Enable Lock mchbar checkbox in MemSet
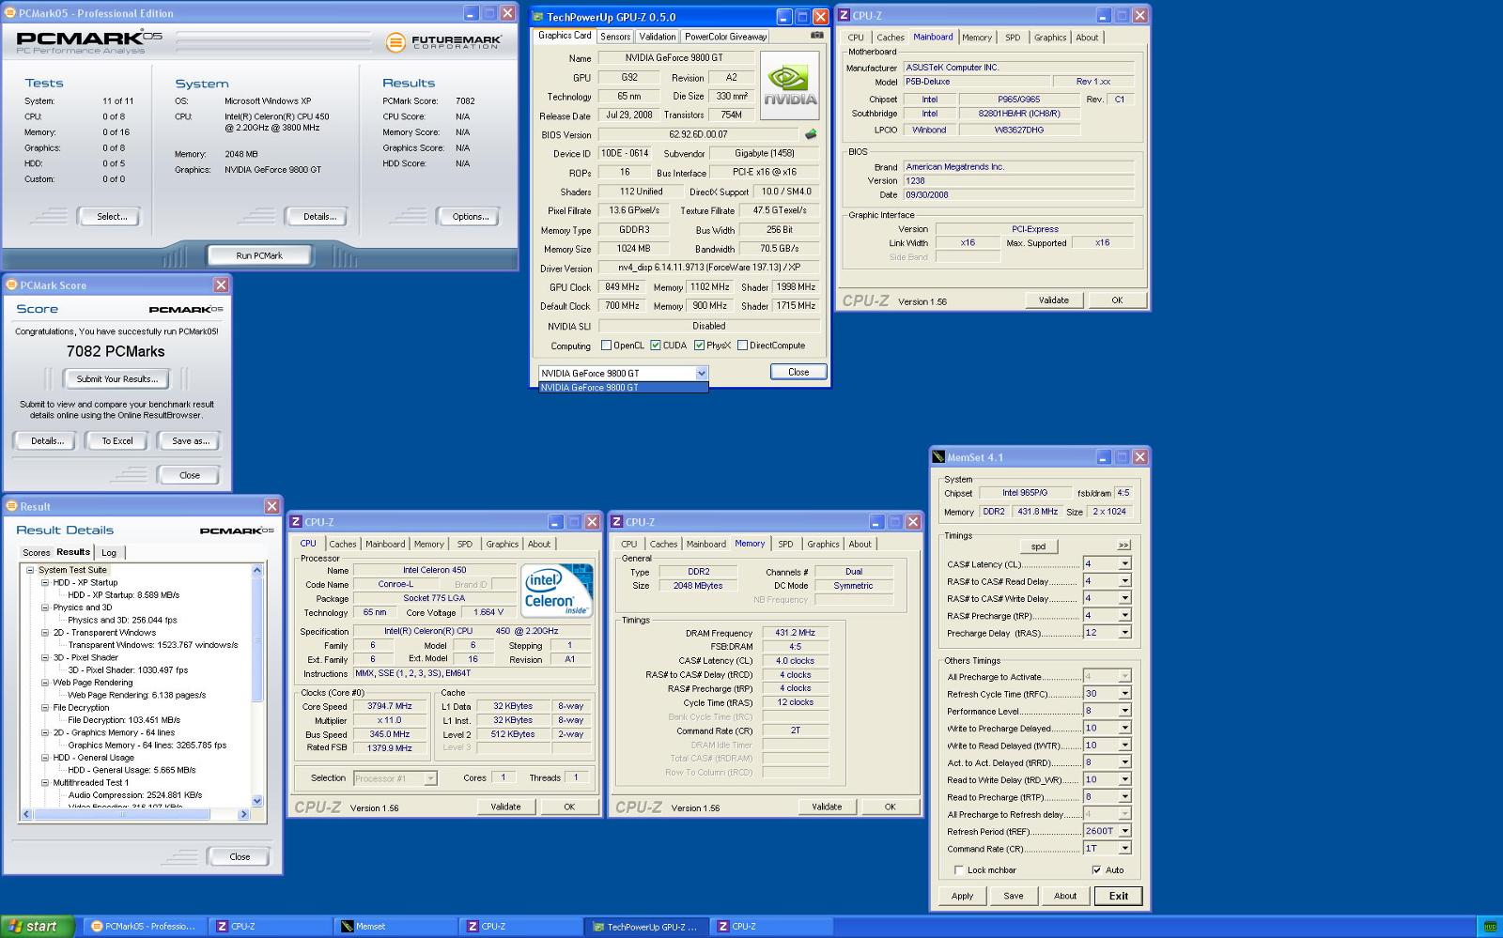Screen dimensions: 1503x938 [x=959, y=870]
